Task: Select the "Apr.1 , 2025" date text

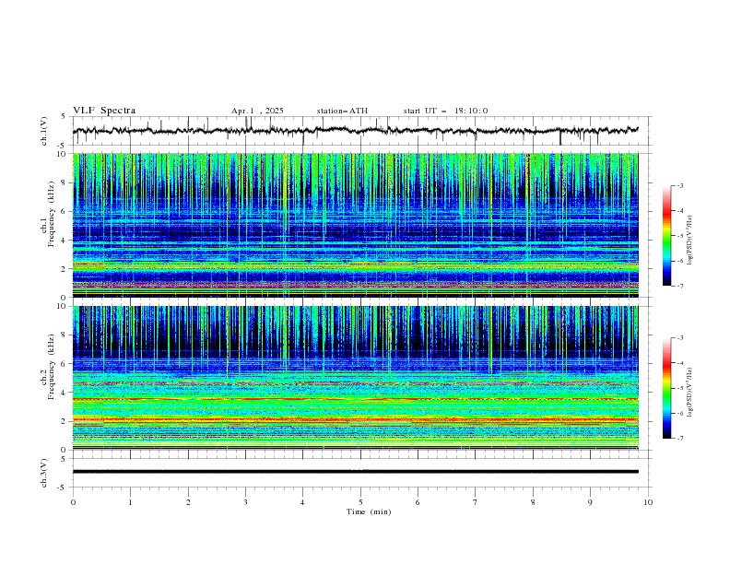Action: tap(257, 111)
